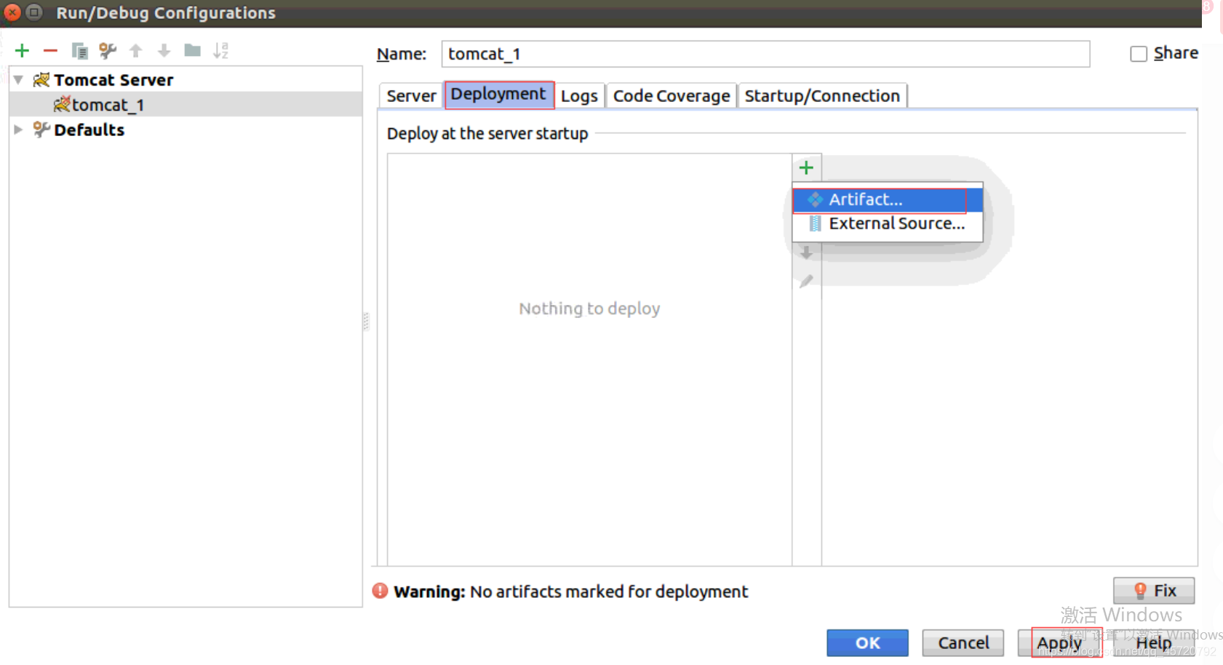Image resolution: width=1223 pixels, height=665 pixels.
Task: Click the Help button
Action: coord(1154,643)
